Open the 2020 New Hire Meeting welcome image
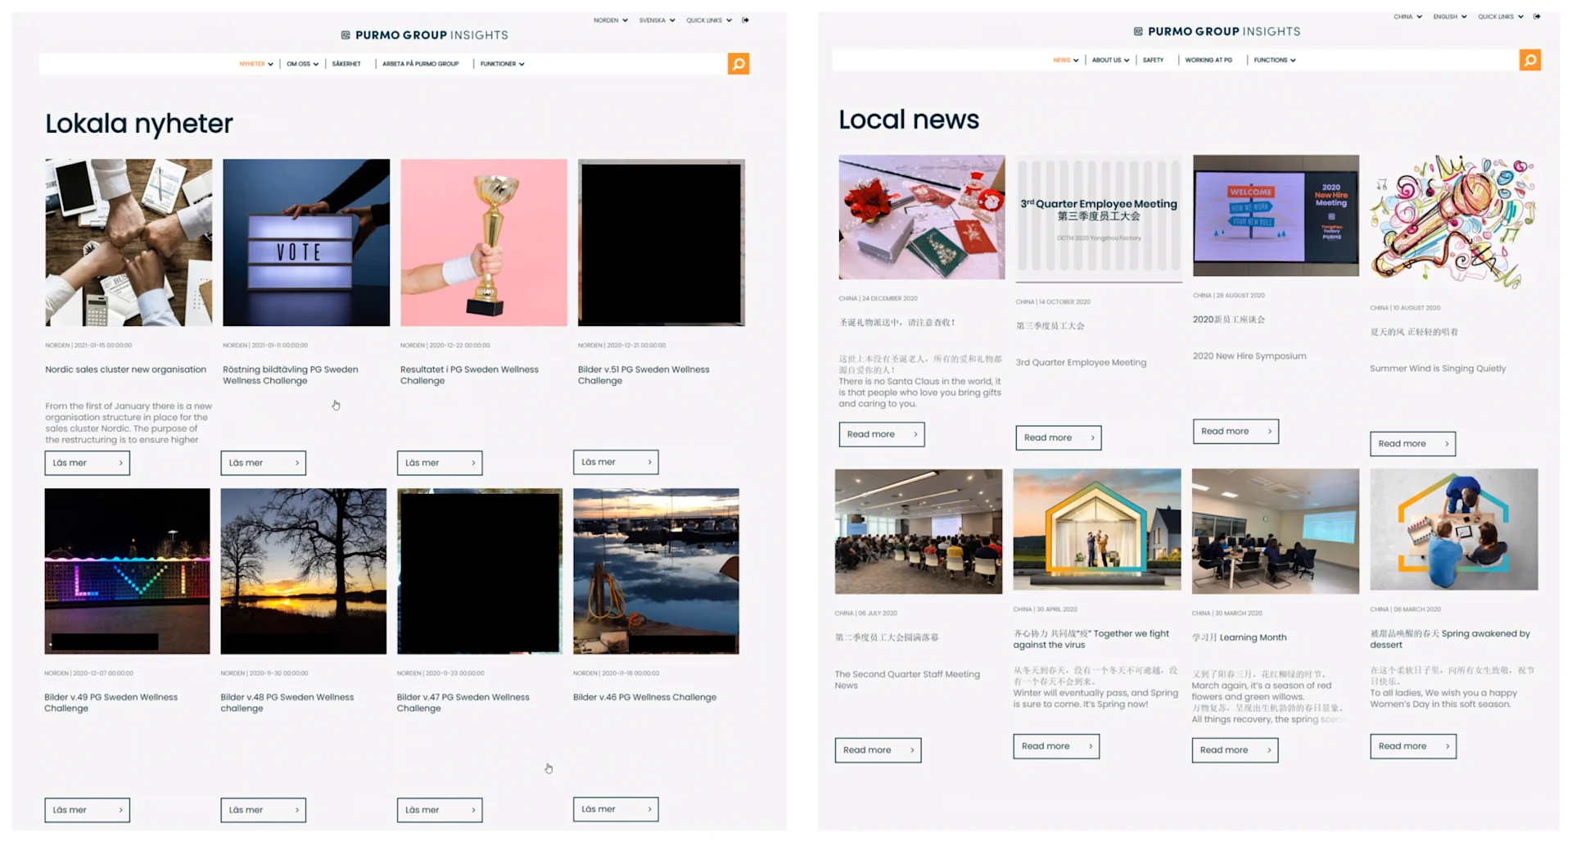 tap(1276, 215)
